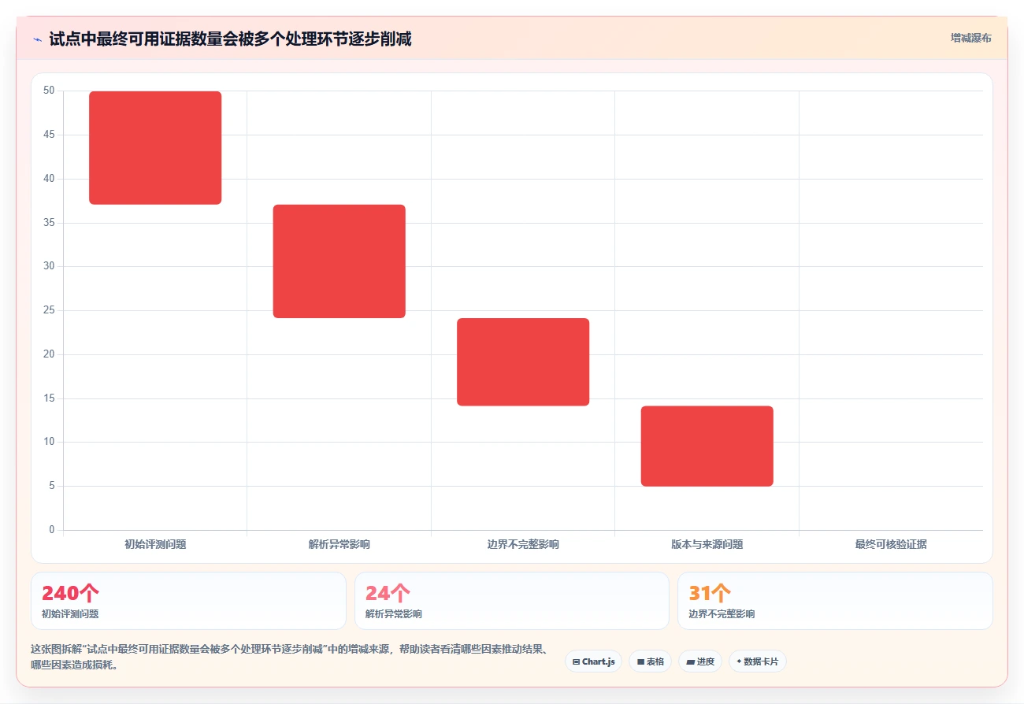Click the 边界不完整影响 axis label under the chart
The image size is (1024, 704).
pyautogui.click(x=523, y=544)
